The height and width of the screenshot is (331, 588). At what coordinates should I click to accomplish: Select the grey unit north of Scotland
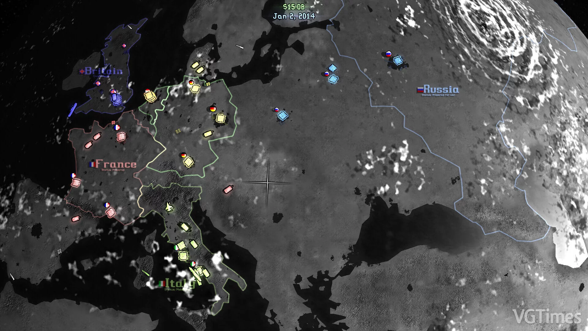tap(130, 27)
